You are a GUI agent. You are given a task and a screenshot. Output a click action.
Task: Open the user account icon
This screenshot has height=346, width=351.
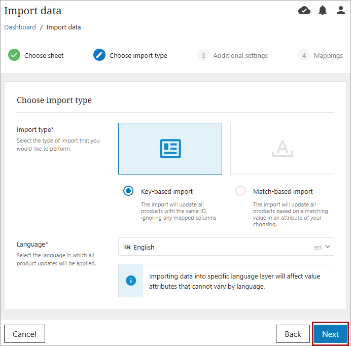(341, 11)
